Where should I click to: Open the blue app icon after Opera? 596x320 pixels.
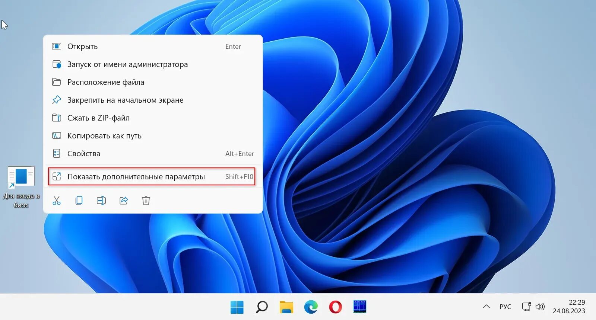pos(360,307)
